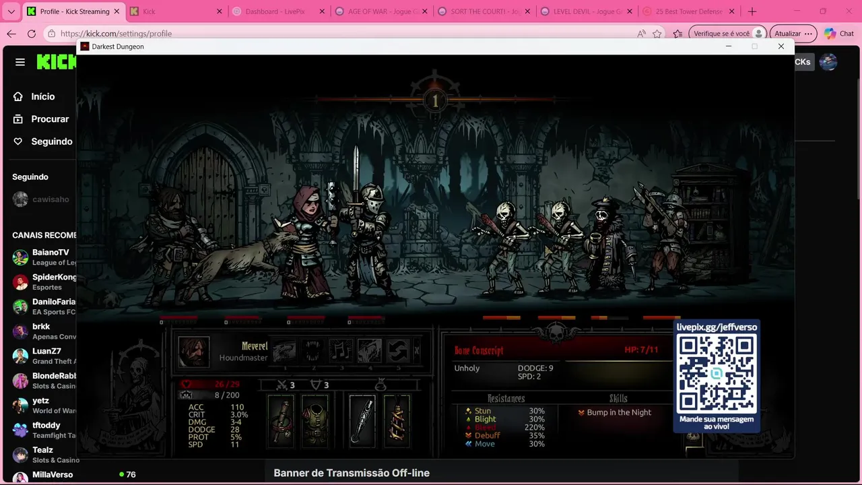Viewport: 862px width, 485px height.
Task: Click Meverel's hero portrait
Action: coord(194,351)
